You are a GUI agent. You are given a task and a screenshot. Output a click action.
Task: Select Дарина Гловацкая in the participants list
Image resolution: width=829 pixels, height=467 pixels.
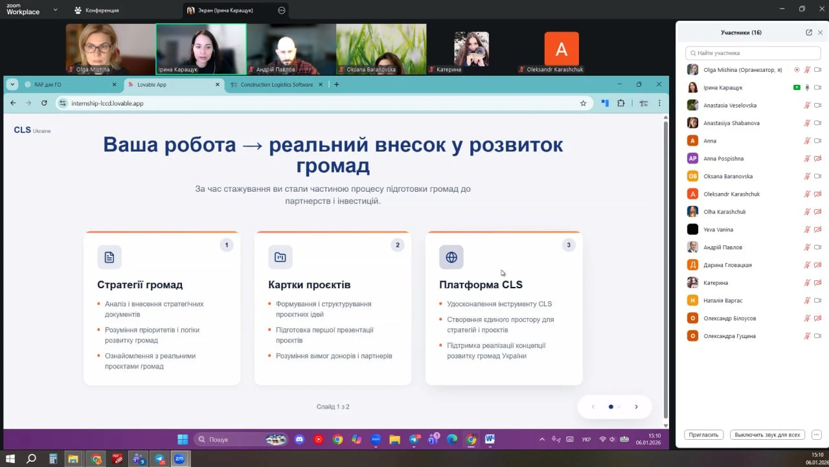(753, 265)
